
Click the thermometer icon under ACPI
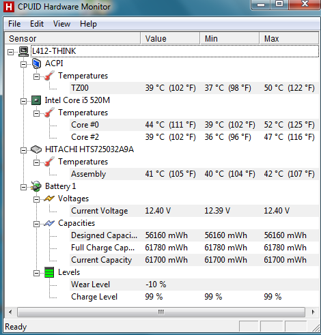49,76
